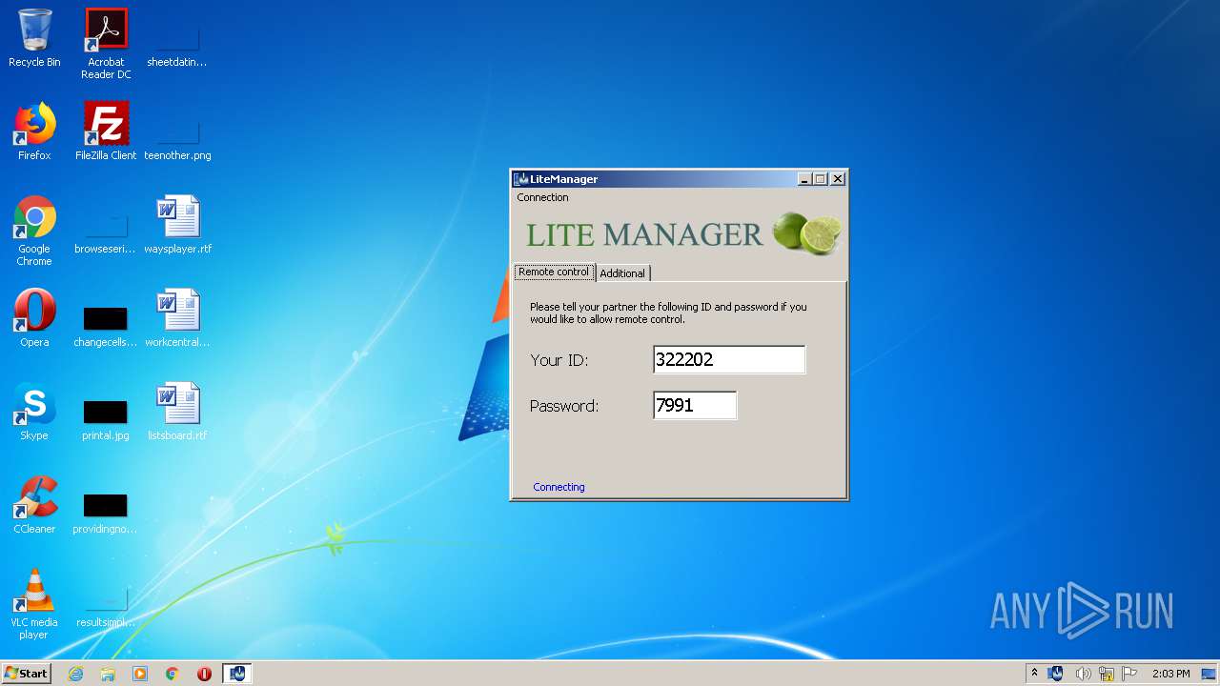This screenshot has width=1220, height=686.
Task: Select the waysplayer.rtf document icon
Action: click(x=177, y=225)
